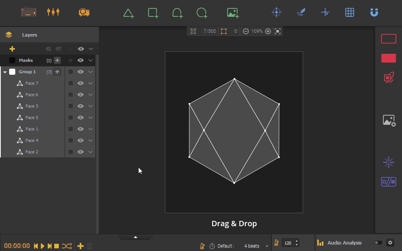The image size is (402, 251).
Task: Enable the Audio Analysis switch
Action: pyautogui.click(x=378, y=243)
